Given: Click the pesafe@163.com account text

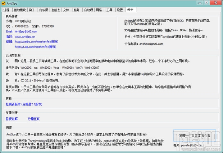Looking at the screenshot, I should tap(192, 145).
